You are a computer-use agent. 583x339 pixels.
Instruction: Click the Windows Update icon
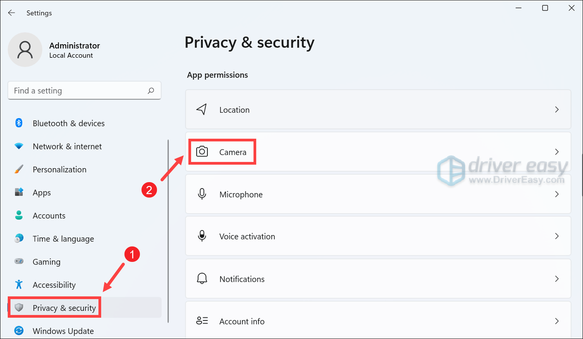pyautogui.click(x=19, y=331)
